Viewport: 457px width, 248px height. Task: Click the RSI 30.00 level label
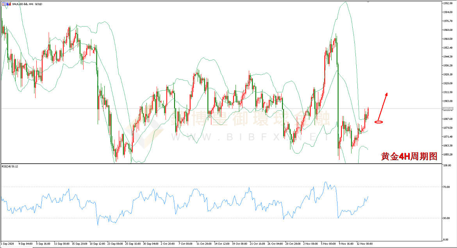click(447, 218)
